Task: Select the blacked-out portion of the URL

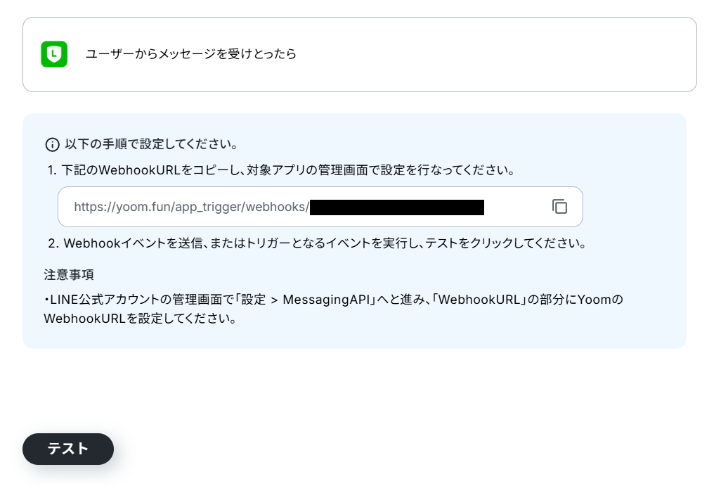Action: pos(397,207)
